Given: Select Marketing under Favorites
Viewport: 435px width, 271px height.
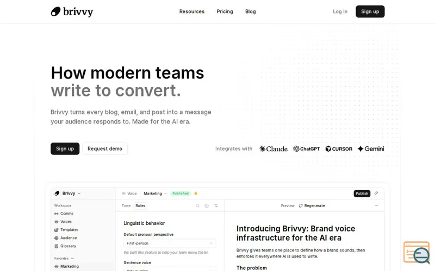Looking at the screenshot, I should [66, 266].
